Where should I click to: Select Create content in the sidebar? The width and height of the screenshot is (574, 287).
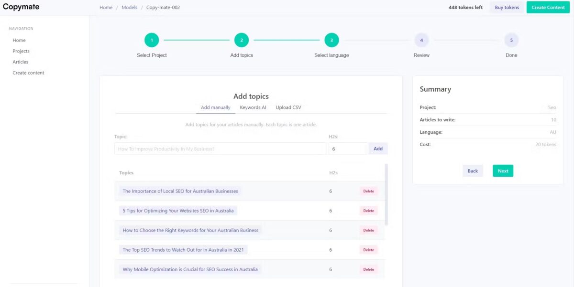pyautogui.click(x=28, y=73)
